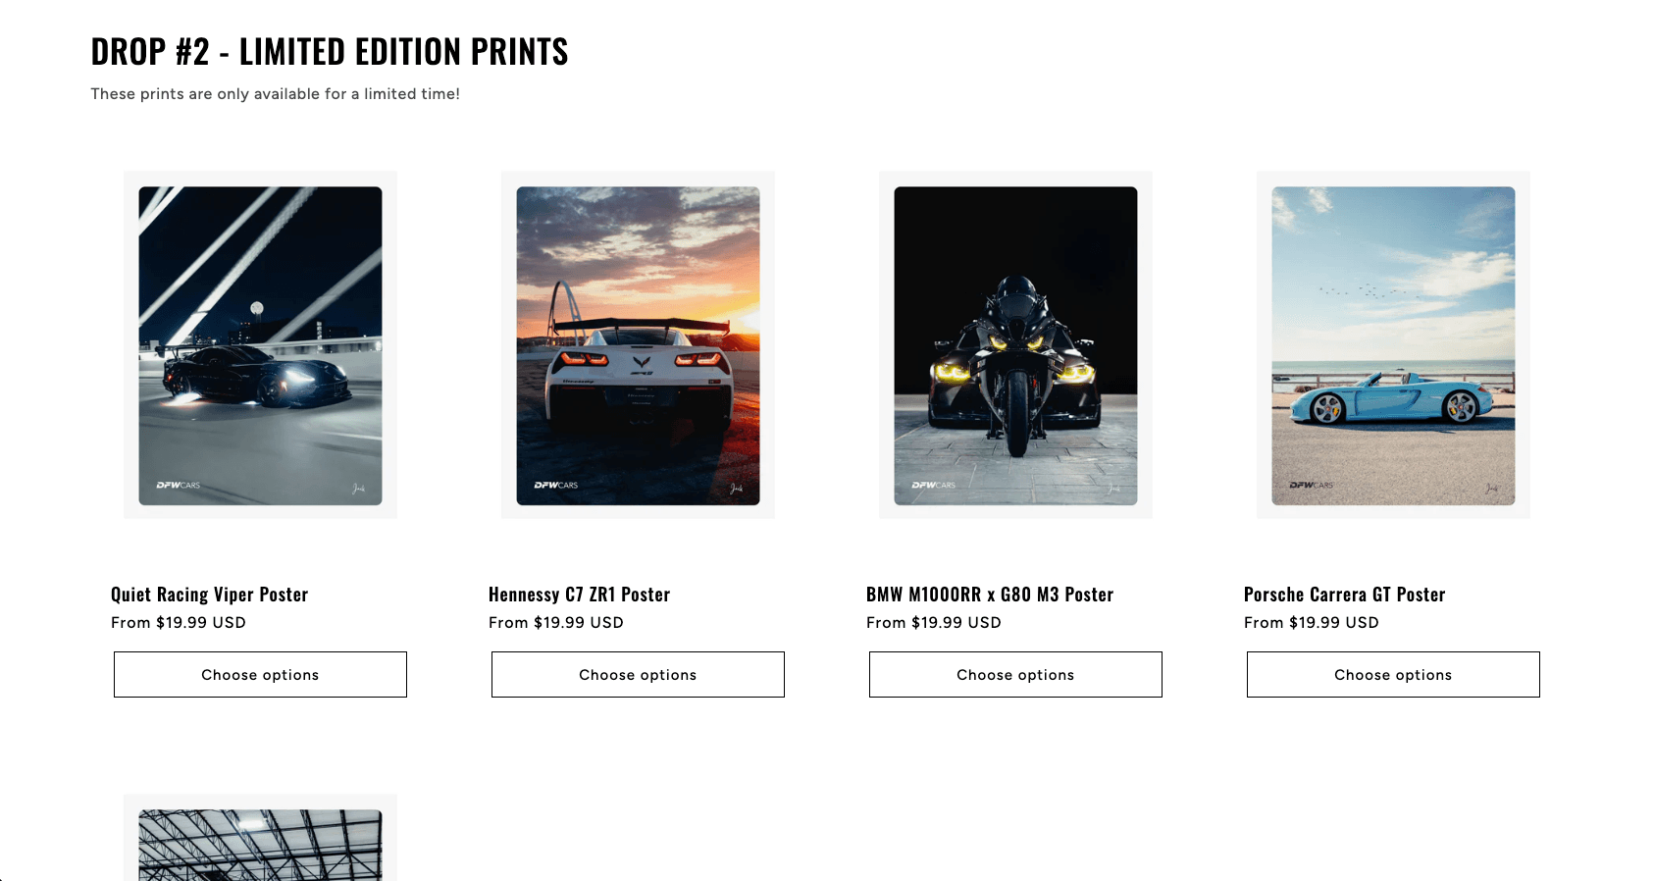Open the Hennessy C7 ZR1 Poster product link
This screenshot has height=881, width=1654.
click(x=579, y=594)
